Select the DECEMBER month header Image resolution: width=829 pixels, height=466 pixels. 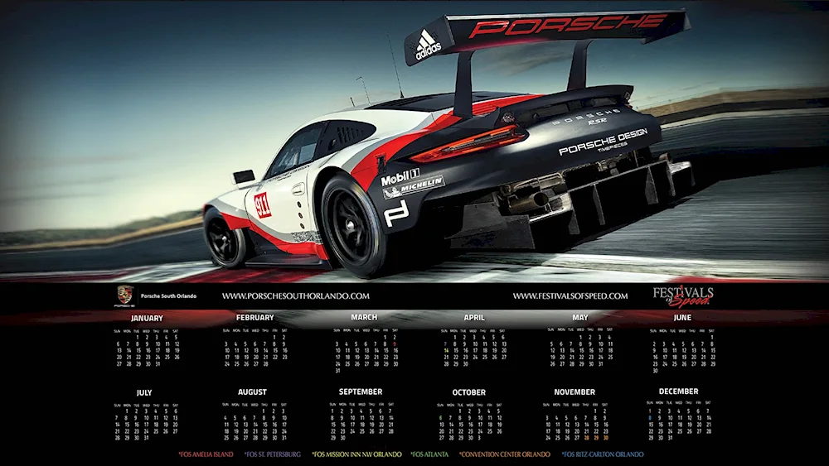[x=678, y=391]
